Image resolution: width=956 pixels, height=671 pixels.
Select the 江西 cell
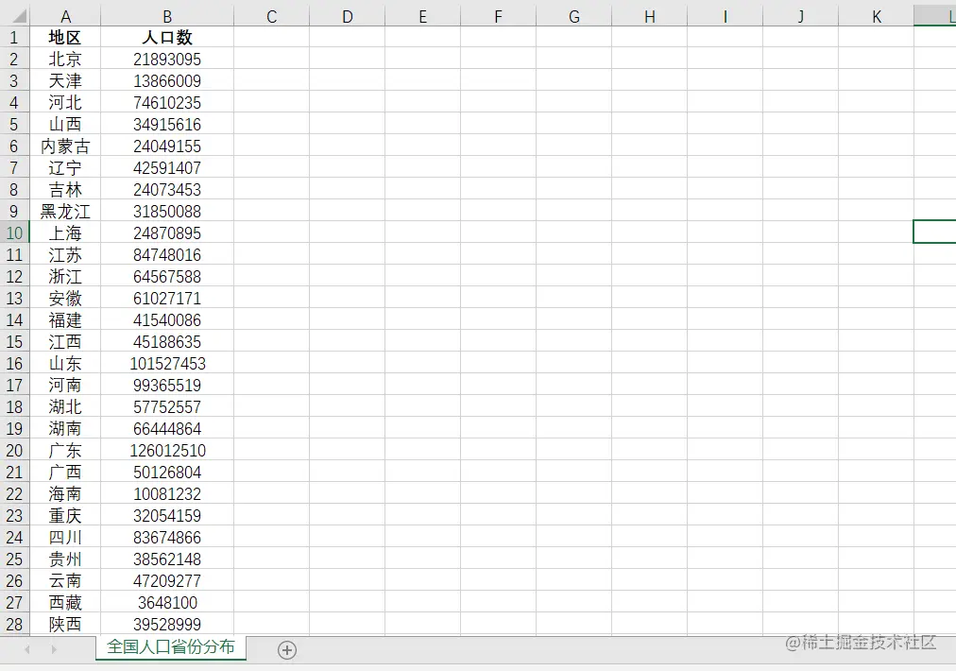(x=65, y=342)
